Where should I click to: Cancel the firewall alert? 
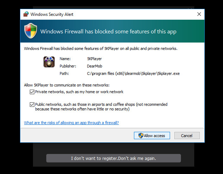point(187,135)
